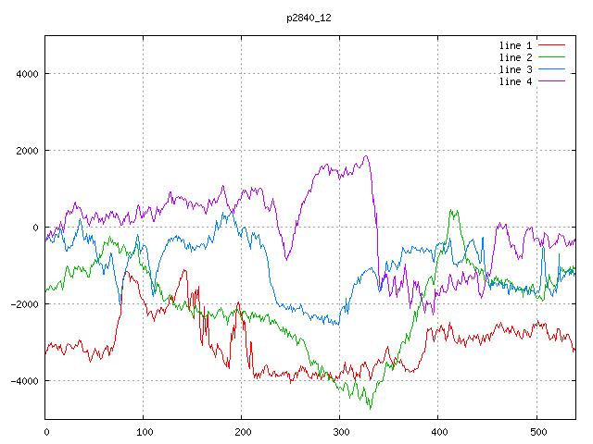Click the y-axis label -2000
The width and height of the screenshot is (593, 444).
25,304
